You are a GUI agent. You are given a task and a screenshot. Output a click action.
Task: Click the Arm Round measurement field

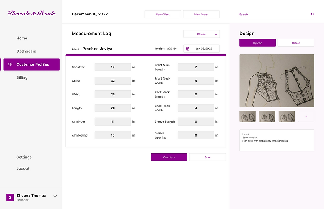[x=113, y=135]
